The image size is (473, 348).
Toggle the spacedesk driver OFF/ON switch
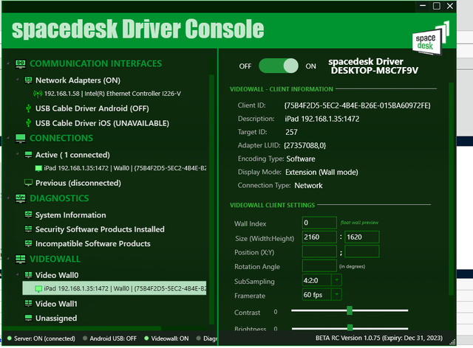pyautogui.click(x=279, y=66)
